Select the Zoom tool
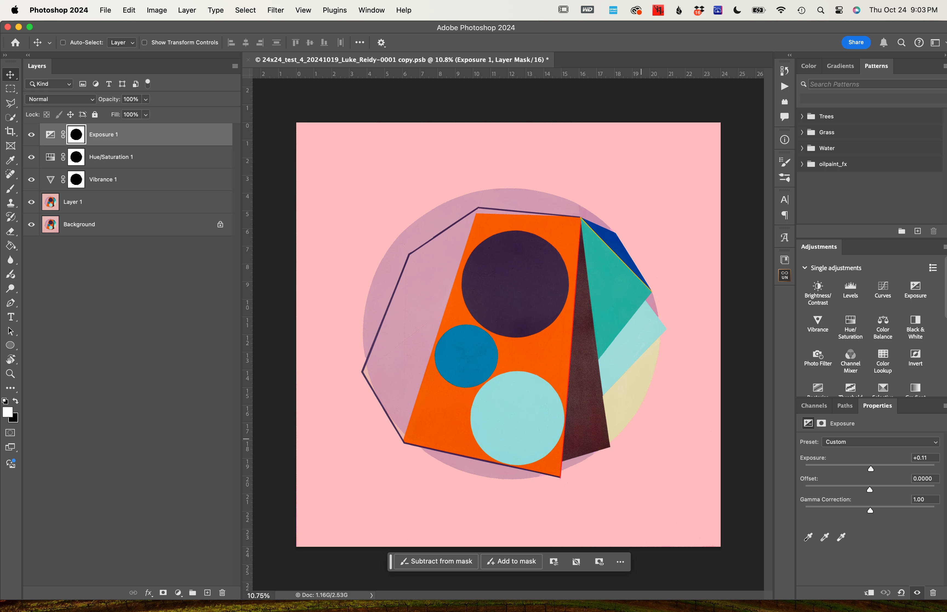 click(x=10, y=374)
